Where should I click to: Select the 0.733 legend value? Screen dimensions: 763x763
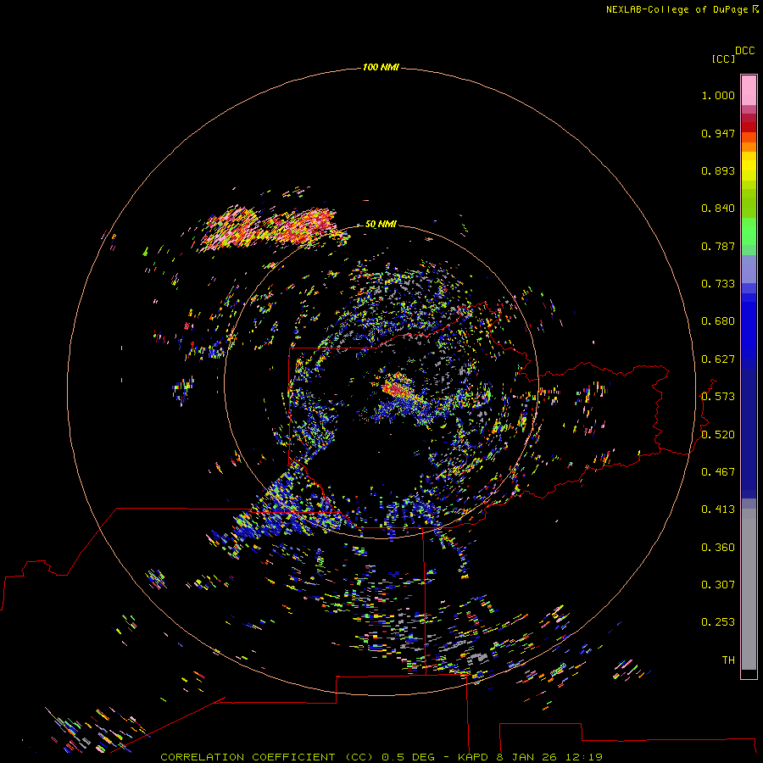(x=718, y=284)
